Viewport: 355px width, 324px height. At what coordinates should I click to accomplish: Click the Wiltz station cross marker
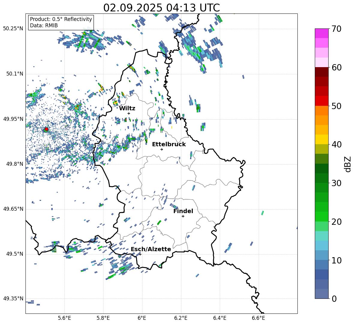click(x=129, y=113)
